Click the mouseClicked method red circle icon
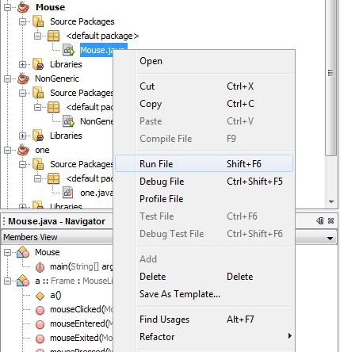The width and height of the screenshot is (340, 352). [40, 310]
